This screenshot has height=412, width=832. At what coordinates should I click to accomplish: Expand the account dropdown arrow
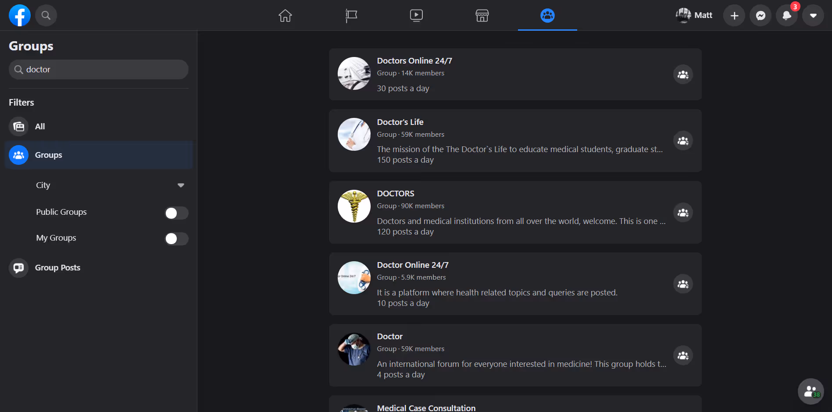click(813, 15)
